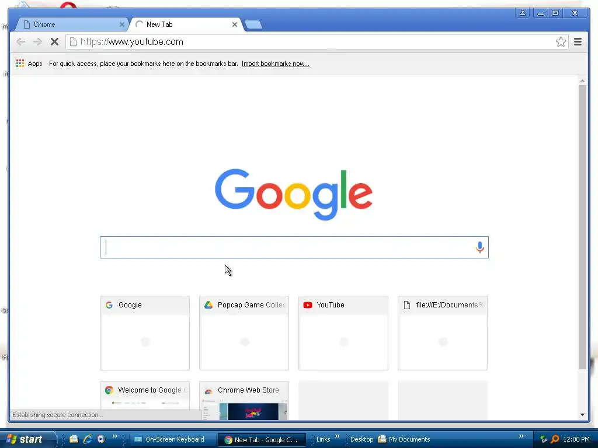Open the Links toolbar on taskbar
598x448 pixels.
pos(323,439)
